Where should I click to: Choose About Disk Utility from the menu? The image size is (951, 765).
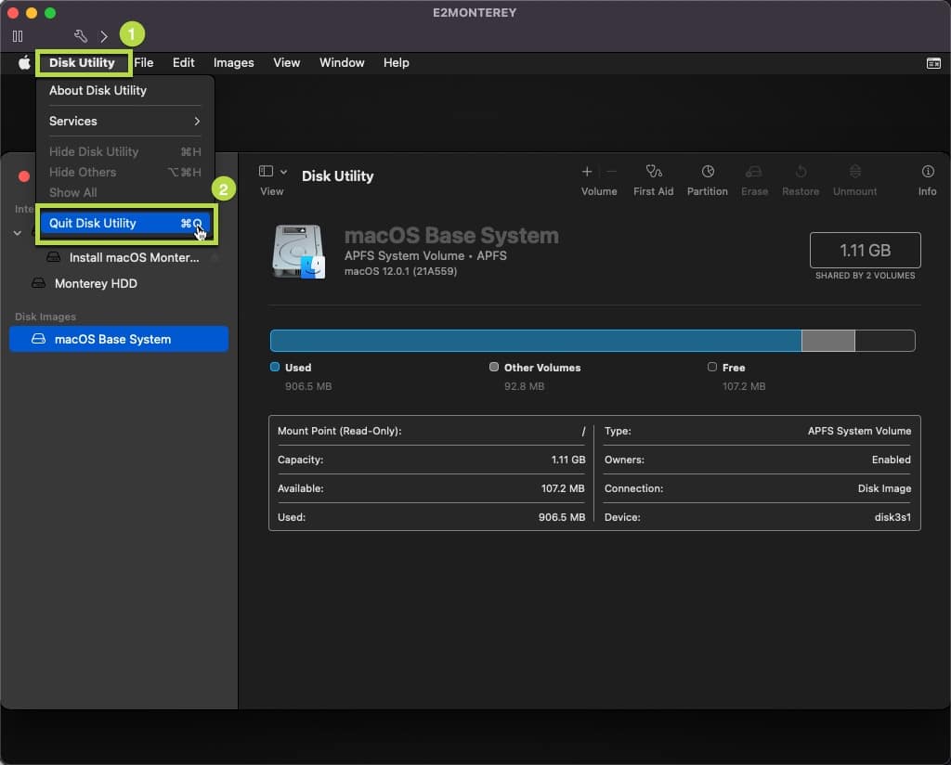pos(125,90)
